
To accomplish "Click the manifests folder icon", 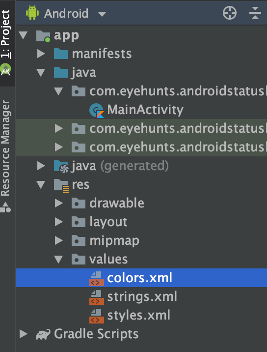I will 61,54.
